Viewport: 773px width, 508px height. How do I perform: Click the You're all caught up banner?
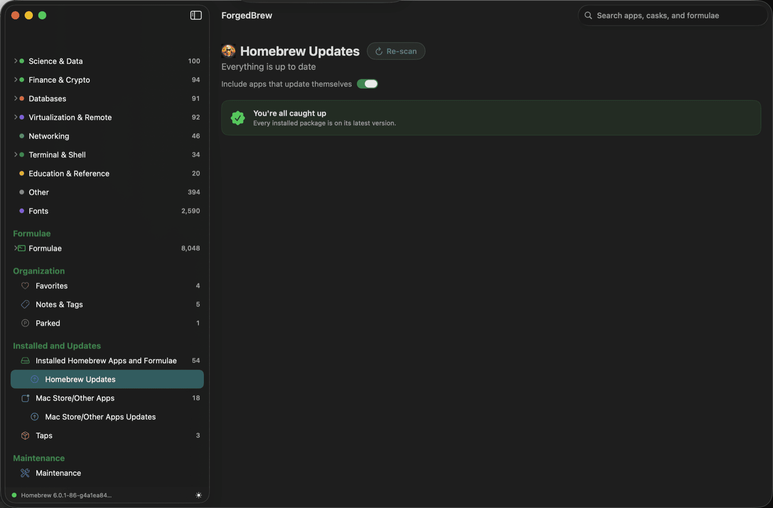[491, 118]
